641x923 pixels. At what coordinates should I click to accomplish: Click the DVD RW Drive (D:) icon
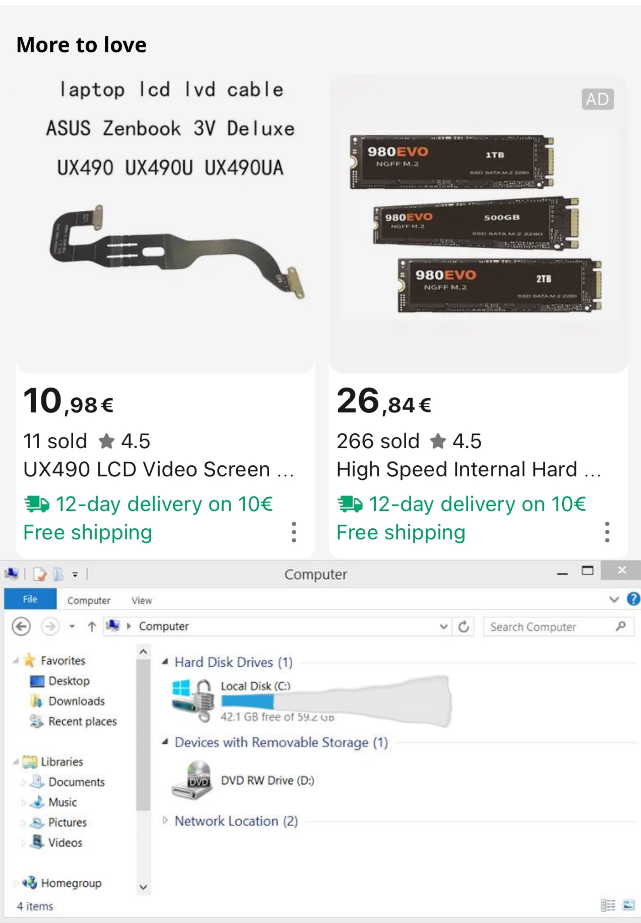192,780
